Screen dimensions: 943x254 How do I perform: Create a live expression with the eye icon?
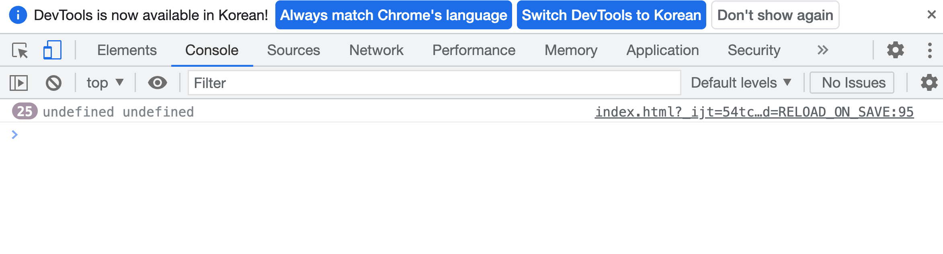click(158, 83)
